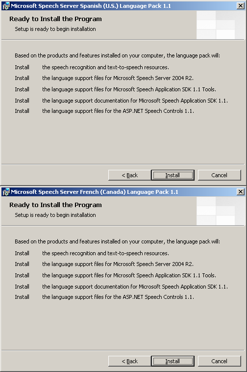Start Install of the French (Canada) Language Pack
247x372 pixels.
coord(173,361)
